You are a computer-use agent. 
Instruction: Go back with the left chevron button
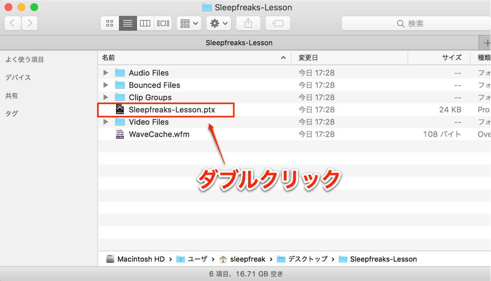point(12,24)
